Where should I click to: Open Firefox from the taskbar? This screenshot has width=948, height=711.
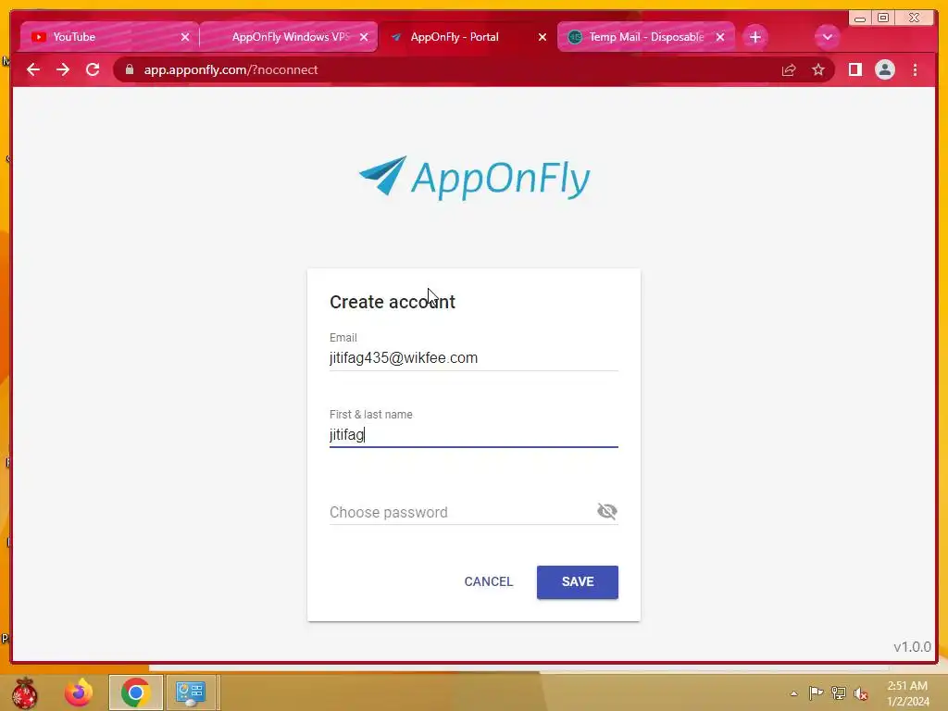(79, 692)
